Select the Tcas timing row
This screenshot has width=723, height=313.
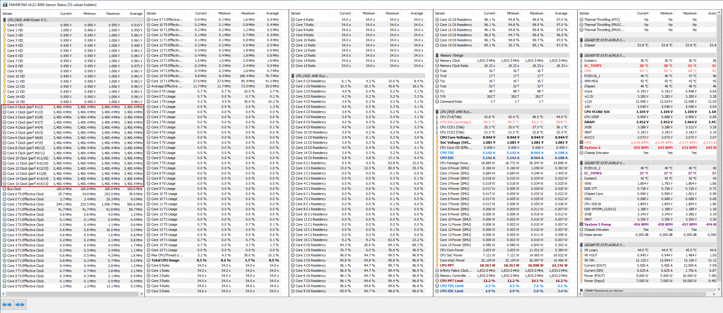pos(502,71)
